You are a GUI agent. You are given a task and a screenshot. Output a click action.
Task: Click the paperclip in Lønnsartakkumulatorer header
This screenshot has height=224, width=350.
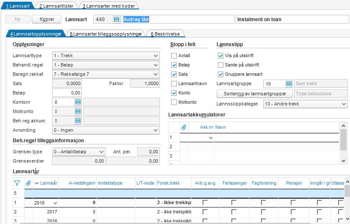pos(184,127)
